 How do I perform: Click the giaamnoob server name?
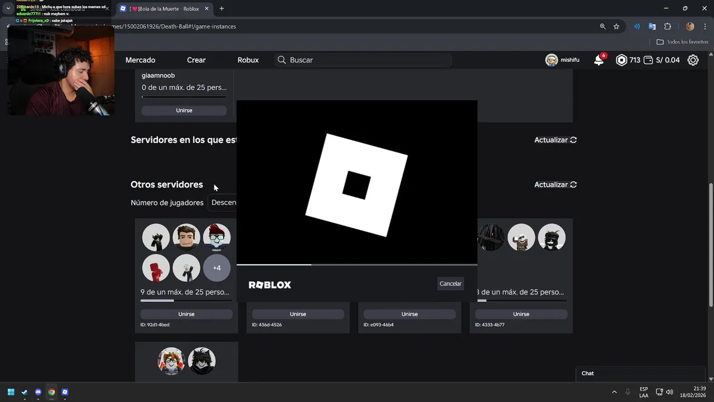[158, 75]
